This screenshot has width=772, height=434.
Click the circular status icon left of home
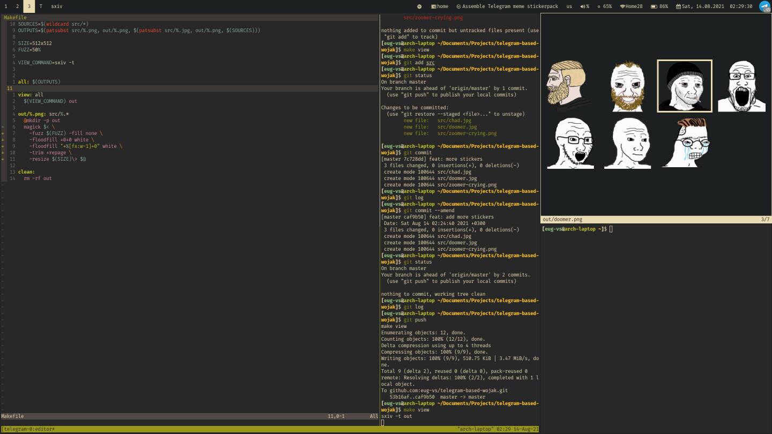tap(419, 6)
